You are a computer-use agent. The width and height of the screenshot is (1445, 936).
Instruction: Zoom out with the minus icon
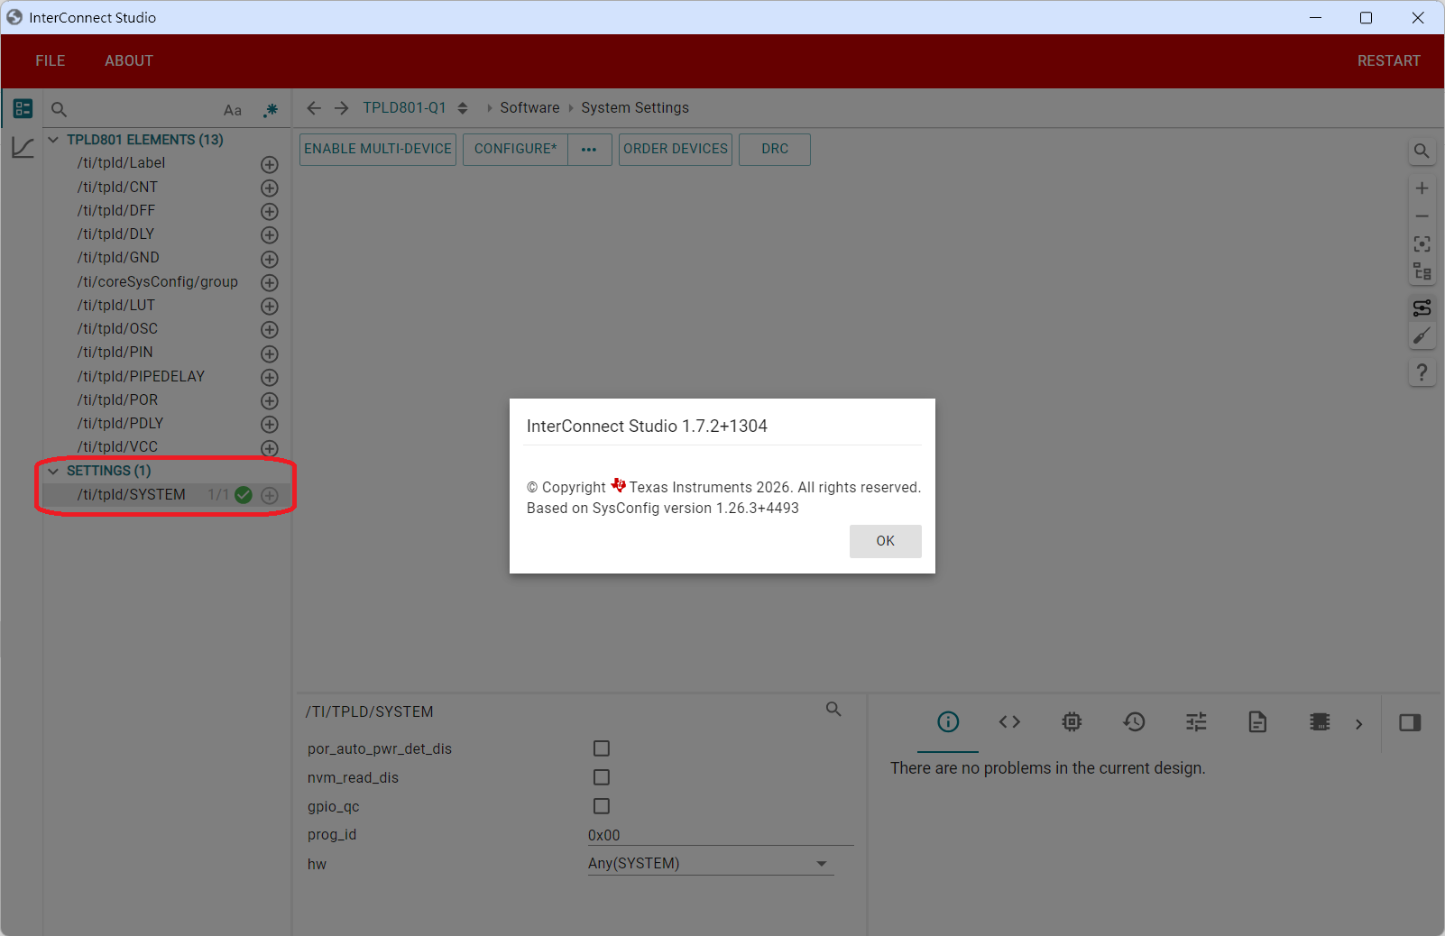coord(1422,216)
